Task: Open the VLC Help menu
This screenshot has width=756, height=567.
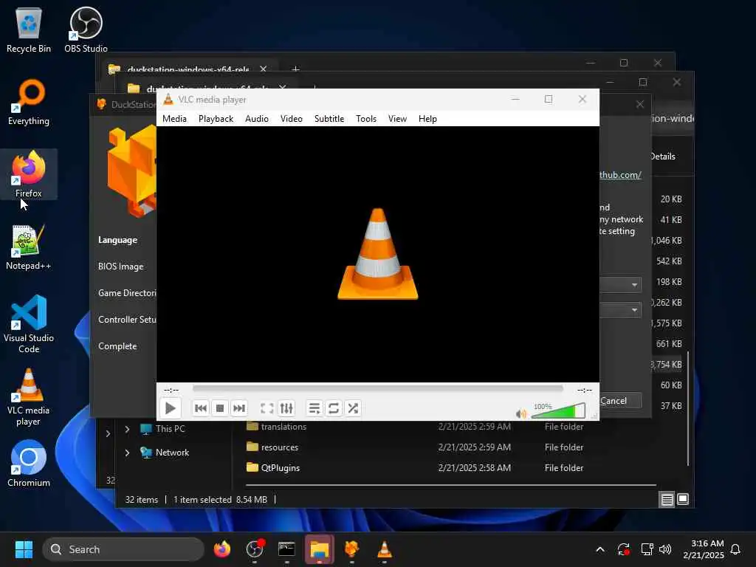Action: 427,119
